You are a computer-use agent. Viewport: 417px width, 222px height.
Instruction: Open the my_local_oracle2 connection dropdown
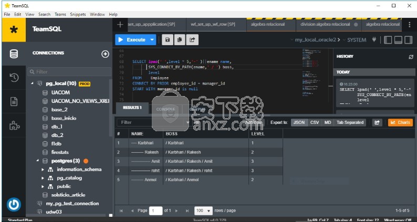click(315, 40)
